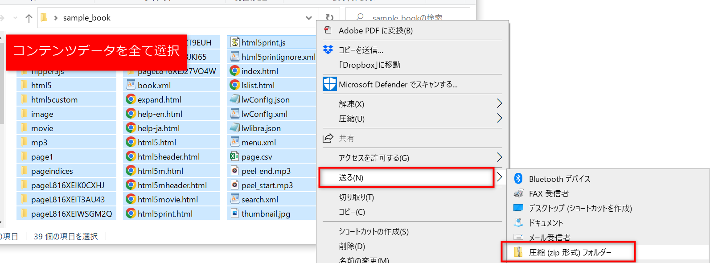Click the Excel icon for page.csv
This screenshot has width=710, height=263.
[234, 156]
